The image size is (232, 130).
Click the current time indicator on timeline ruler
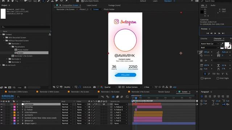(136, 98)
